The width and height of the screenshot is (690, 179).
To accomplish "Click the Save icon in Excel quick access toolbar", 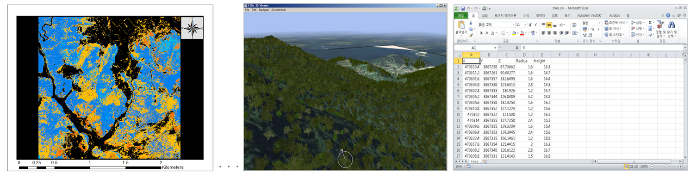I will tap(462, 8).
